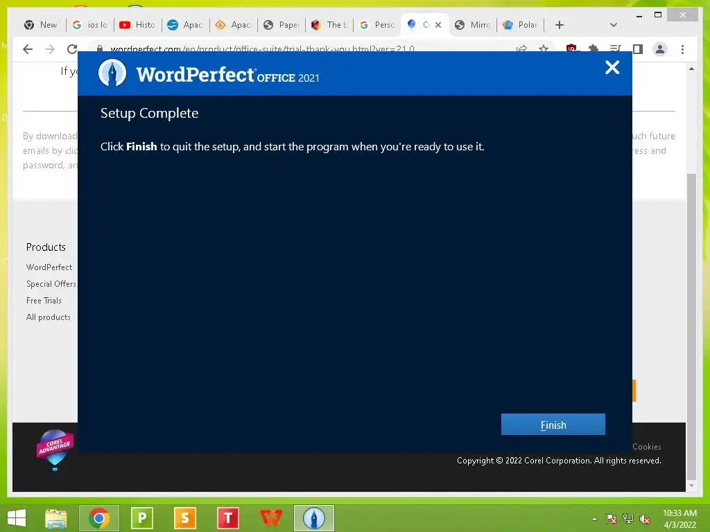Viewport: 710px width, 532px height.
Task: Open Chrome reading list icon
Action: (616, 48)
